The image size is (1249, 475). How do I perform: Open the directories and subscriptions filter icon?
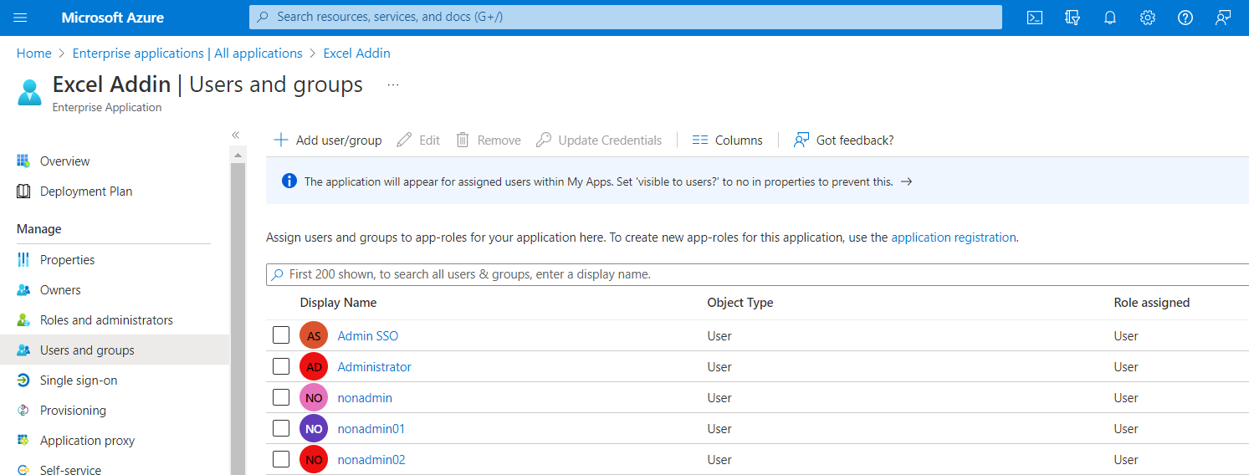1072,18
